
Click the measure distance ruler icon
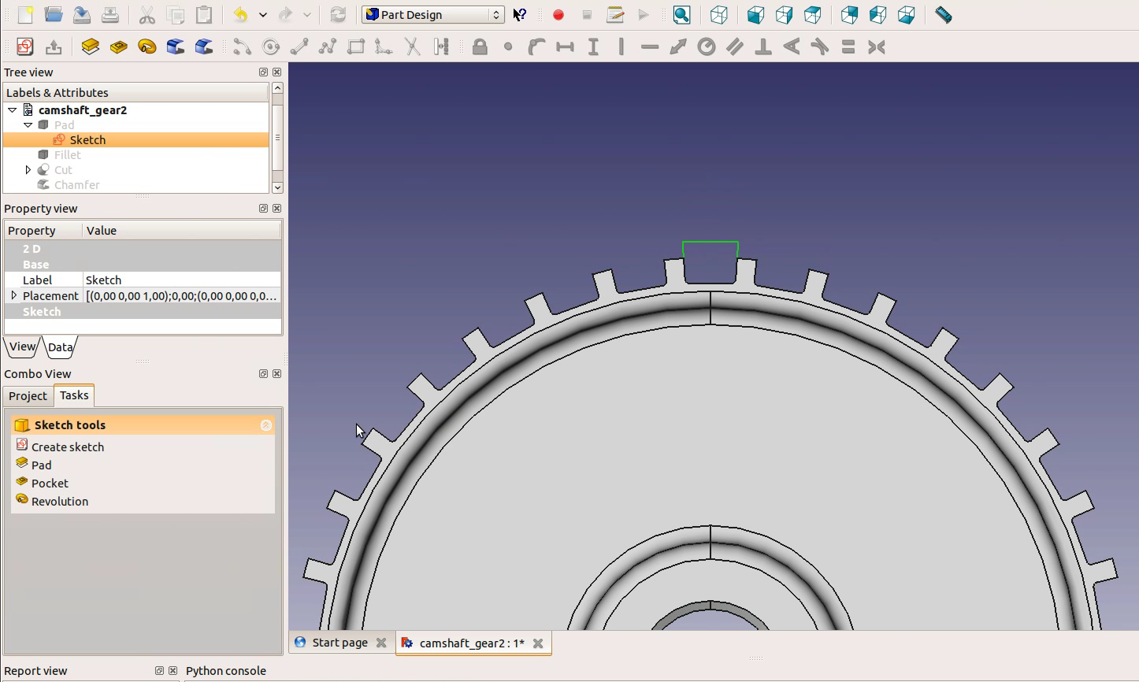tap(943, 15)
